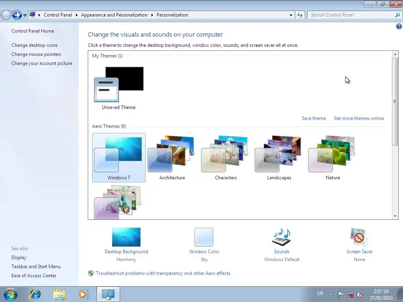Open Change mouse pointers
The width and height of the screenshot is (403, 302).
36,54
